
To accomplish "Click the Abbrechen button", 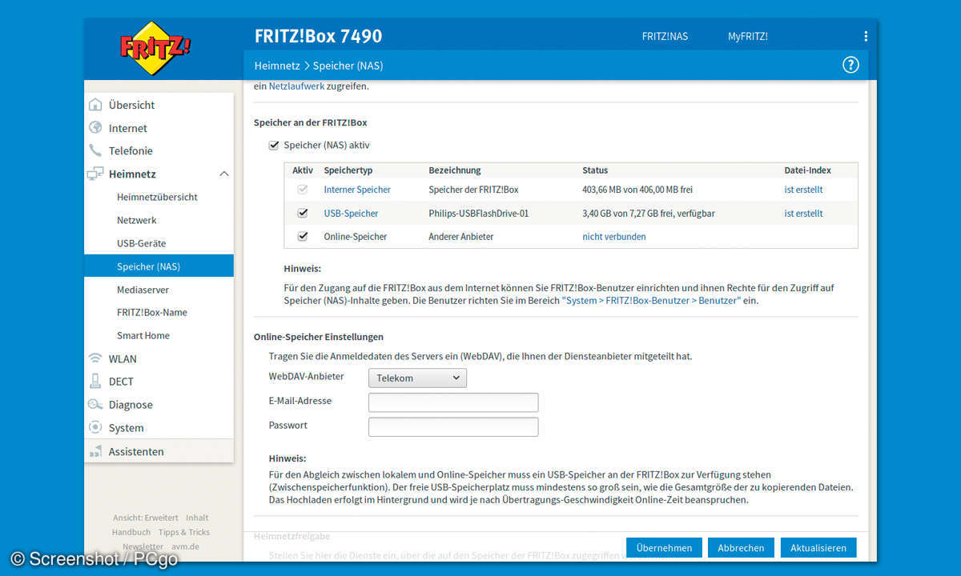I will click(x=741, y=547).
